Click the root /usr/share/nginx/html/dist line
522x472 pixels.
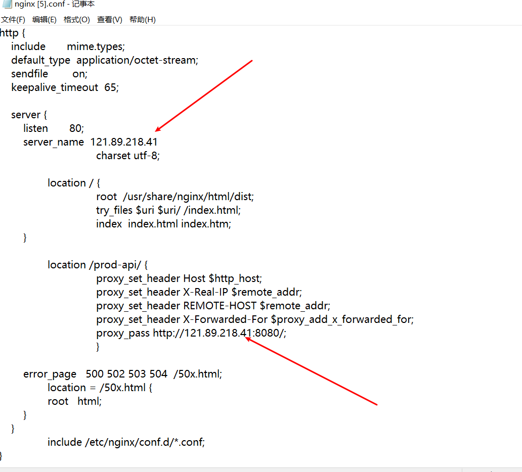[x=175, y=196]
